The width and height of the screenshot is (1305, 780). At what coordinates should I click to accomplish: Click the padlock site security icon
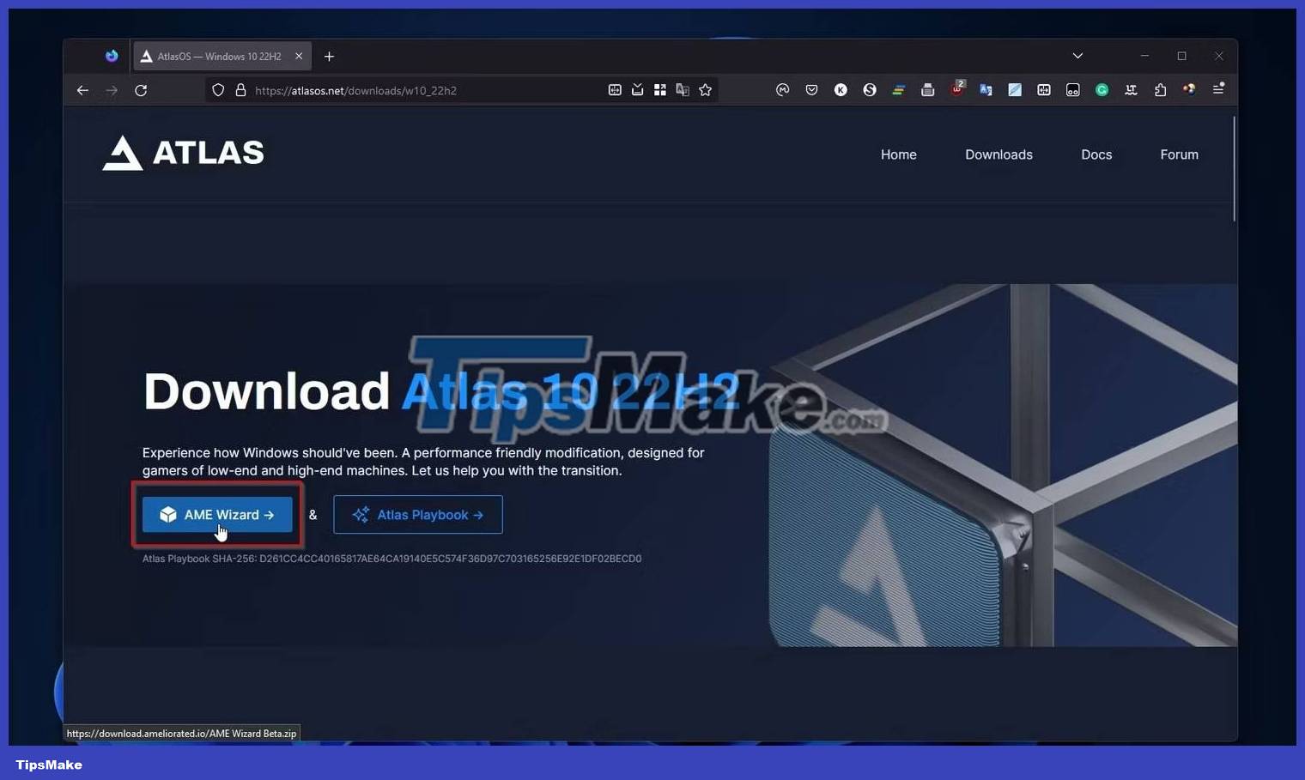tap(240, 89)
